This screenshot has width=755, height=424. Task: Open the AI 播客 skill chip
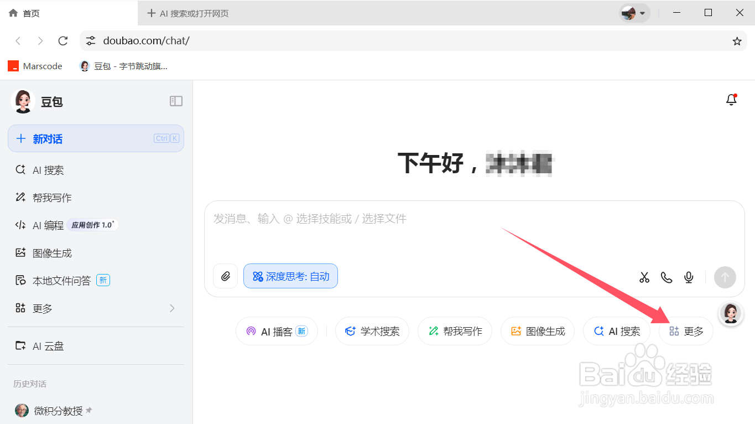[x=277, y=331]
